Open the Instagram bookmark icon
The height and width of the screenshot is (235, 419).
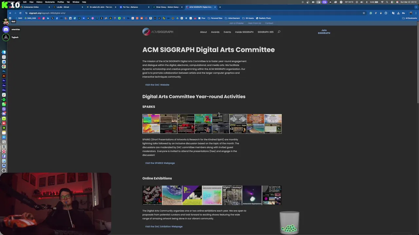(x=44, y=18)
